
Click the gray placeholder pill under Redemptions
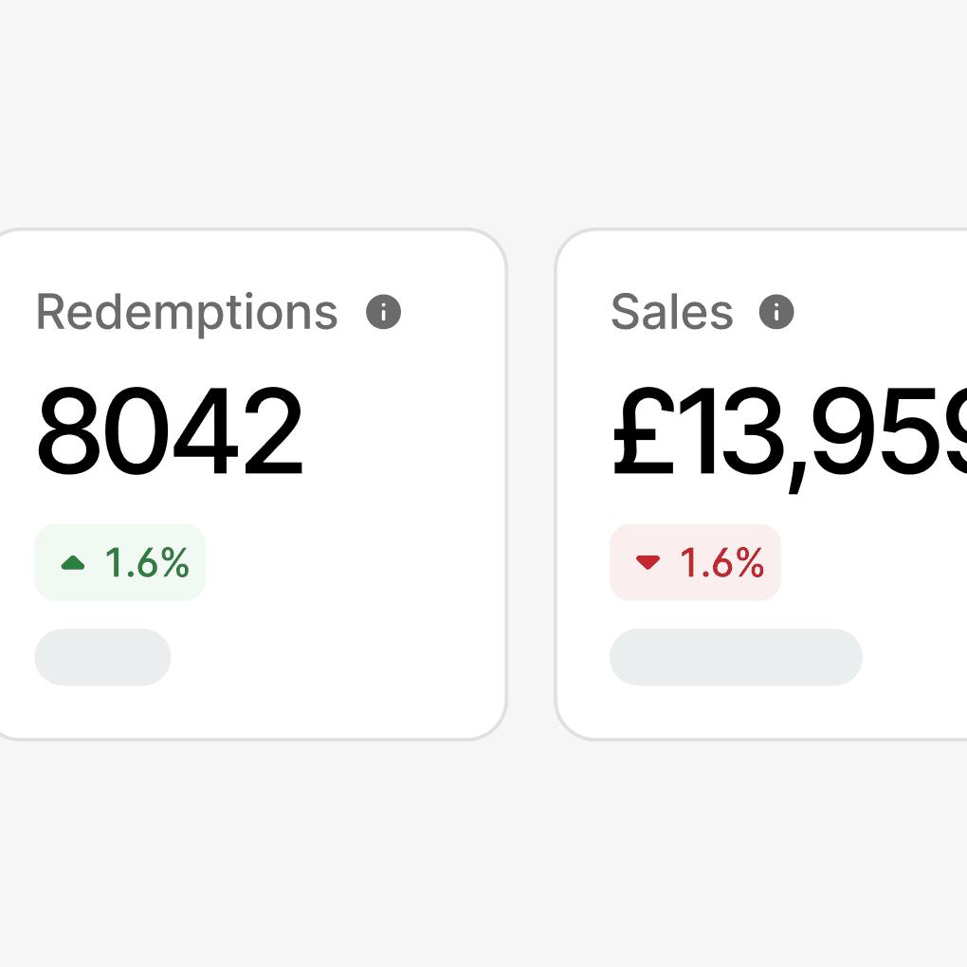click(x=102, y=657)
